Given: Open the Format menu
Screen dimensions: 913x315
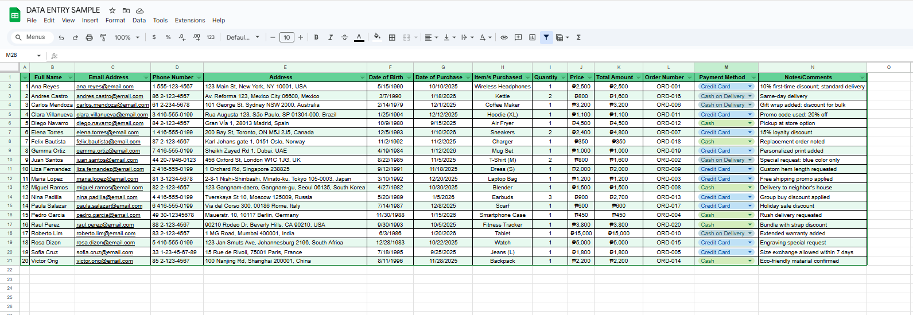Looking at the screenshot, I should 115,20.
